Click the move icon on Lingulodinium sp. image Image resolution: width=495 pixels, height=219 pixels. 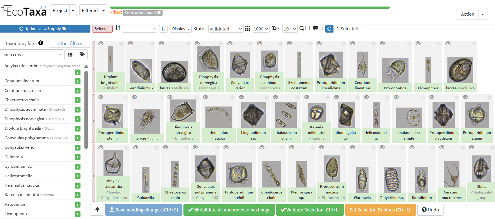coord(266,97)
